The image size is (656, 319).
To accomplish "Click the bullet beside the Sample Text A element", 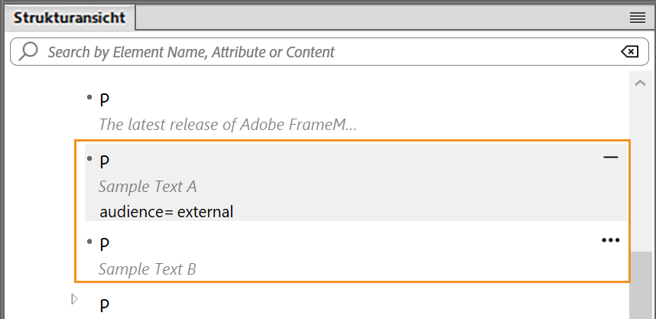I will pos(89,159).
